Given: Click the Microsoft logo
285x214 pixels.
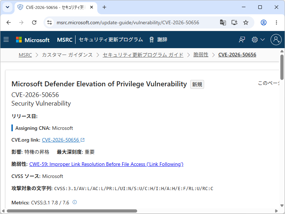Looking at the screenshot, I should (33, 40).
